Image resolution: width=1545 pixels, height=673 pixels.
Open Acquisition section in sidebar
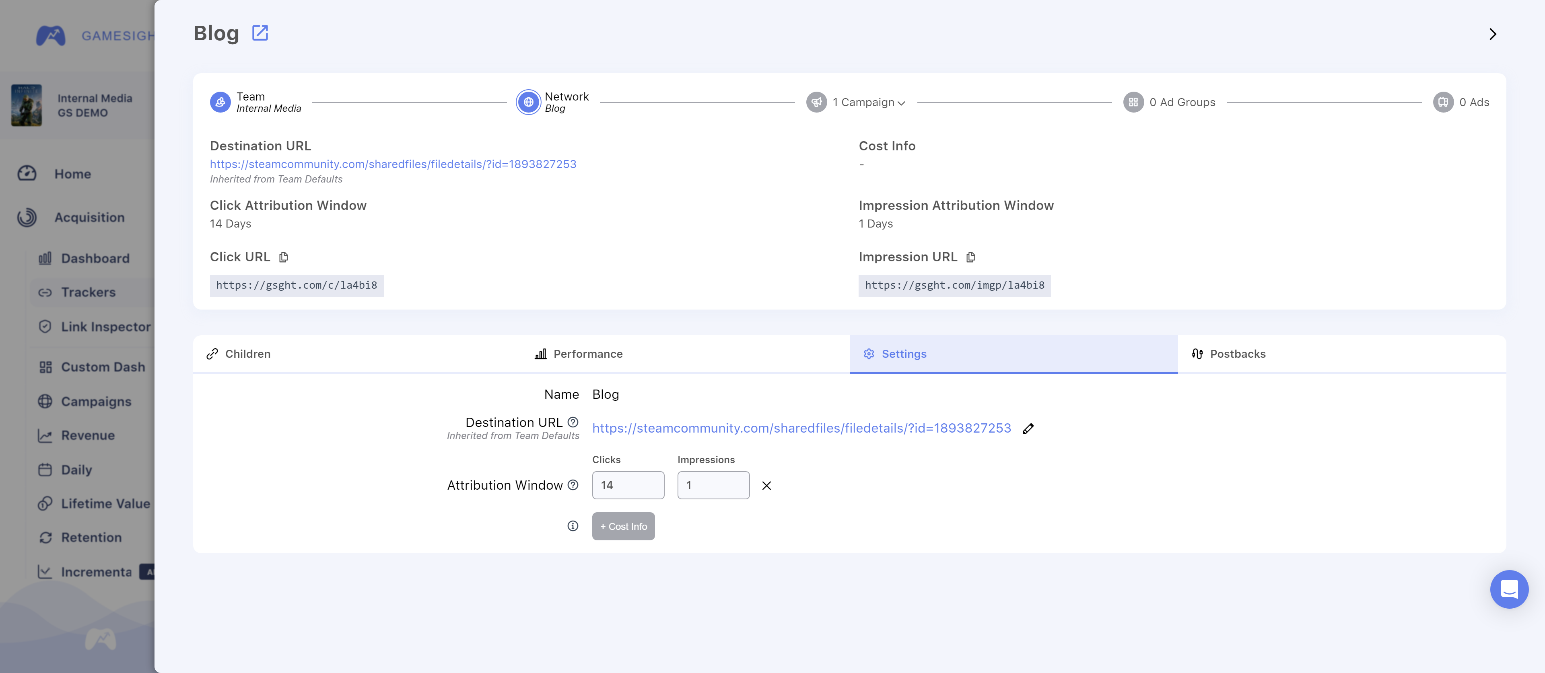click(x=89, y=217)
